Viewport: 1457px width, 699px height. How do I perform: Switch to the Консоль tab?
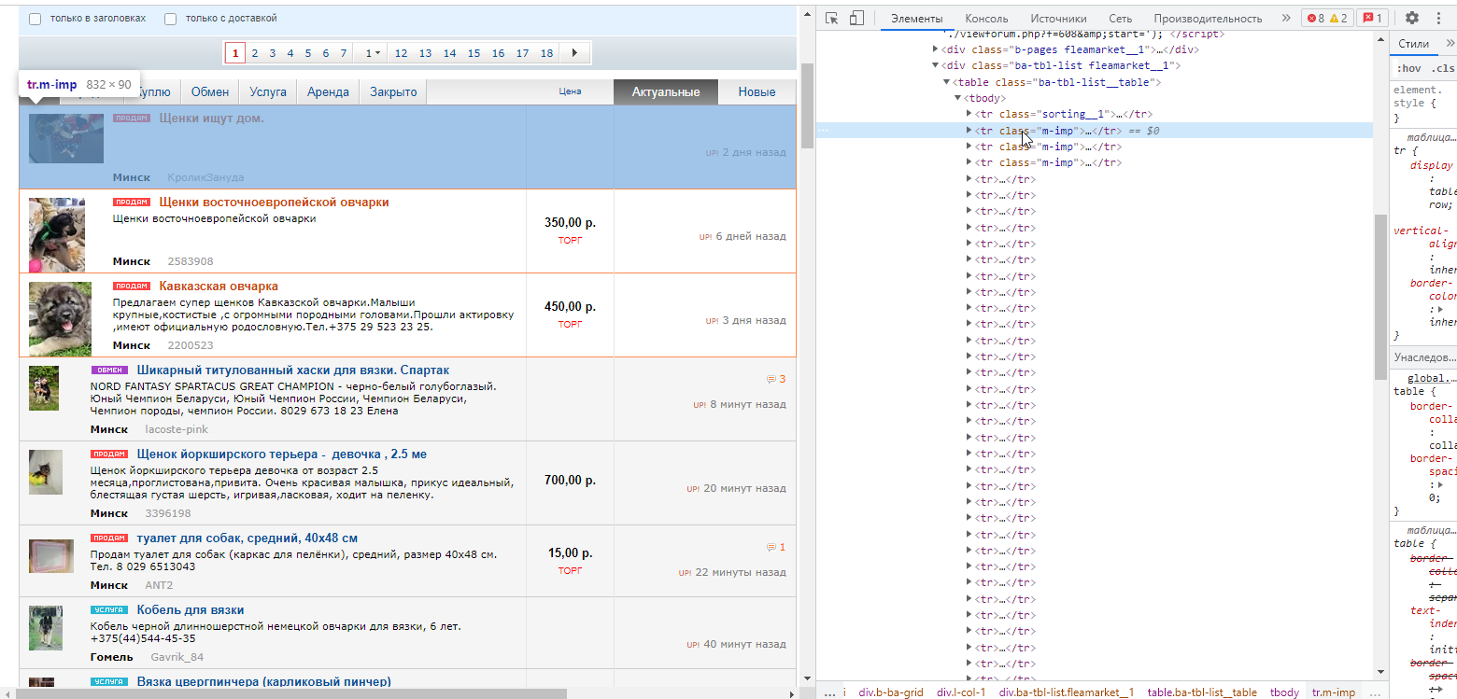(986, 18)
